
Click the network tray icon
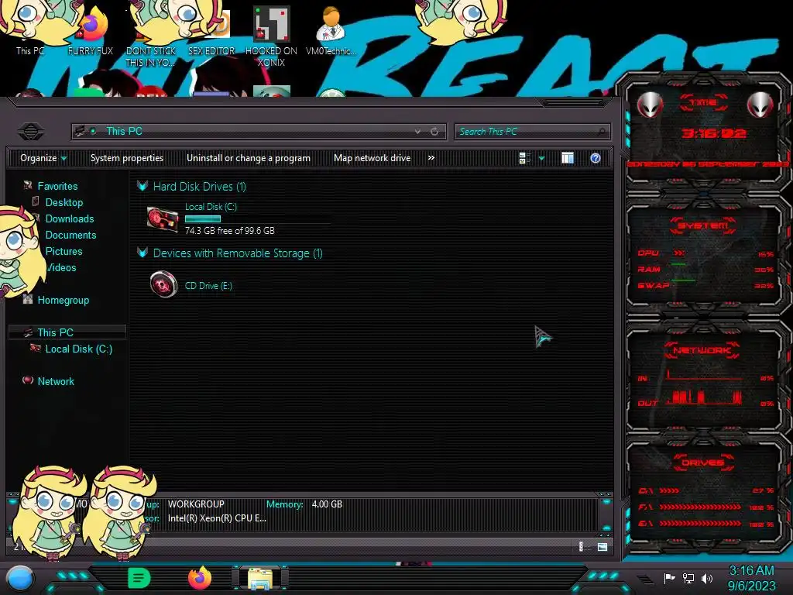pyautogui.click(x=688, y=578)
